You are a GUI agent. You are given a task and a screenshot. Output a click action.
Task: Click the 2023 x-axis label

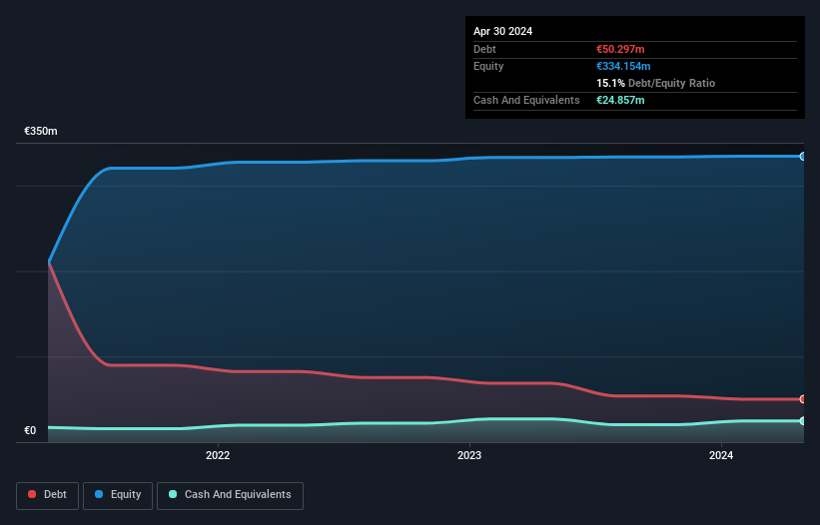pos(469,455)
